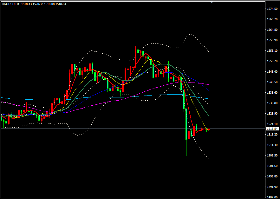The image size is (280, 199).
Task: Click the 1550.20 price axis label
Action: pos(272,61)
